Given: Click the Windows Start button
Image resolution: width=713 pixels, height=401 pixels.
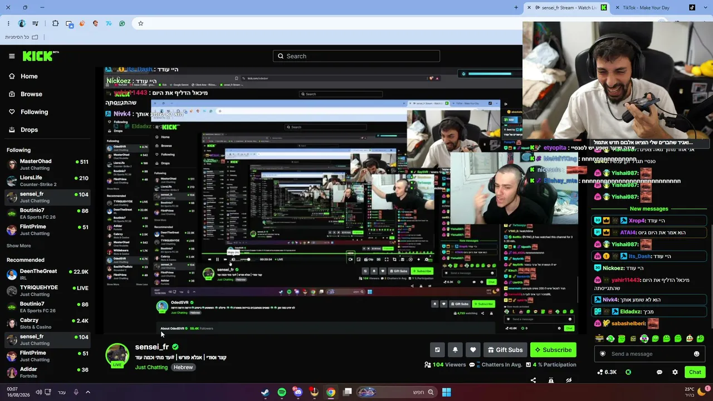Looking at the screenshot, I should (x=446, y=392).
